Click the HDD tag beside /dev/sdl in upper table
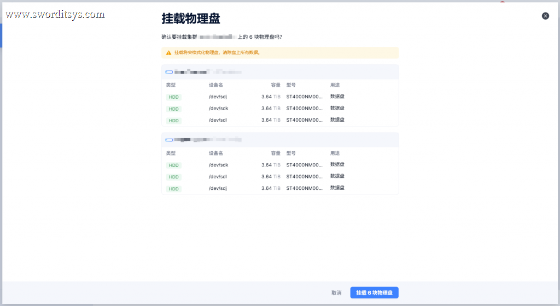 pyautogui.click(x=173, y=121)
